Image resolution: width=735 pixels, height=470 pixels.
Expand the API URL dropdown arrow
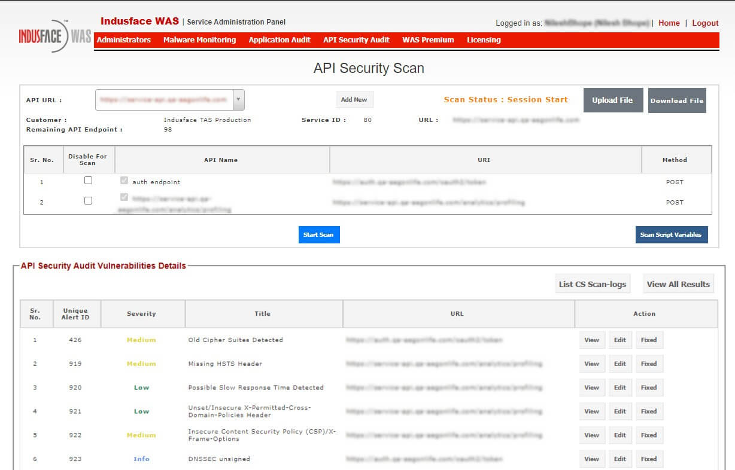(x=238, y=100)
